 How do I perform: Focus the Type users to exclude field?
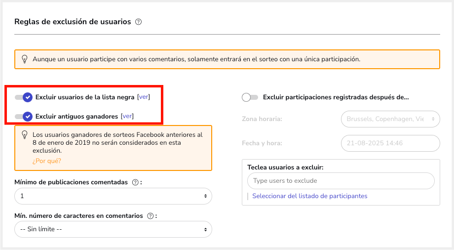340,181
